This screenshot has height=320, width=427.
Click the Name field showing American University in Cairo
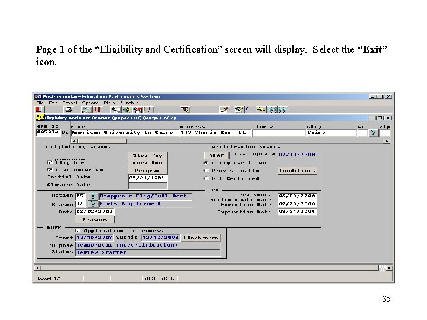[x=125, y=133]
